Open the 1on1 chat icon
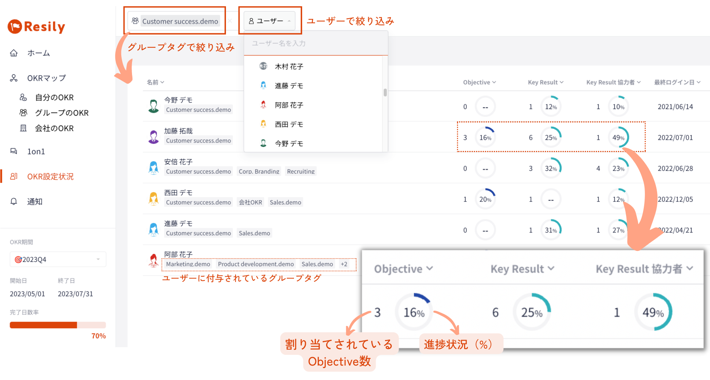The height and width of the screenshot is (380, 710). coord(14,151)
